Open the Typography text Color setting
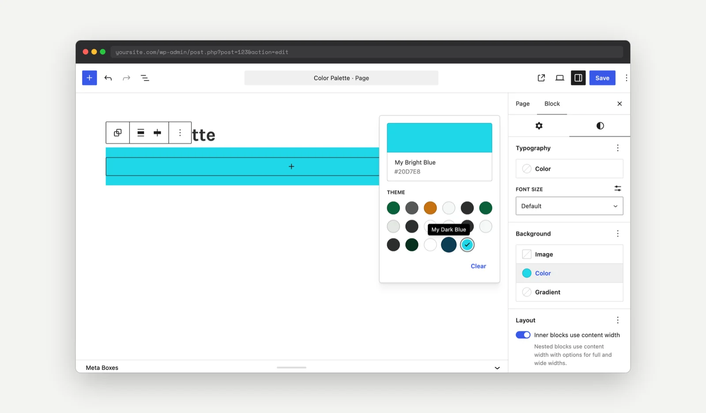706x413 pixels. (x=569, y=169)
